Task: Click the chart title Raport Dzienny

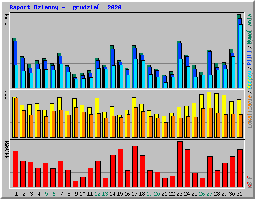Action: [x=34, y=7]
